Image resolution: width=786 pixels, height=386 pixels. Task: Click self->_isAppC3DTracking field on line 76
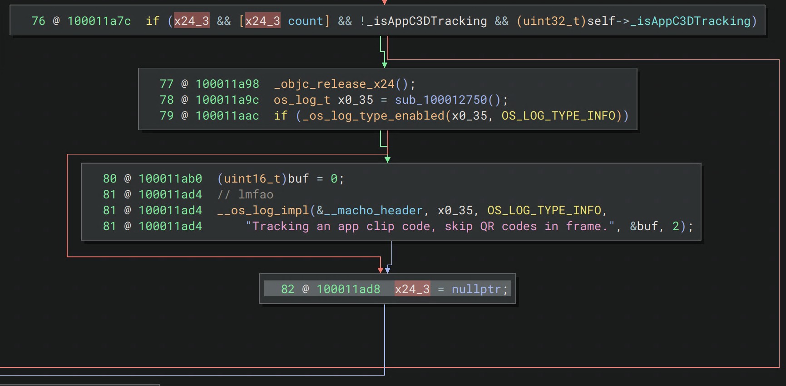[669, 21]
